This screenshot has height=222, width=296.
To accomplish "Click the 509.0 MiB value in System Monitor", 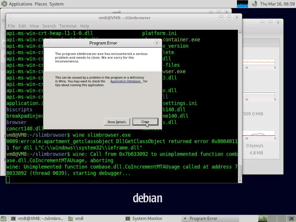I will (253, 114).
